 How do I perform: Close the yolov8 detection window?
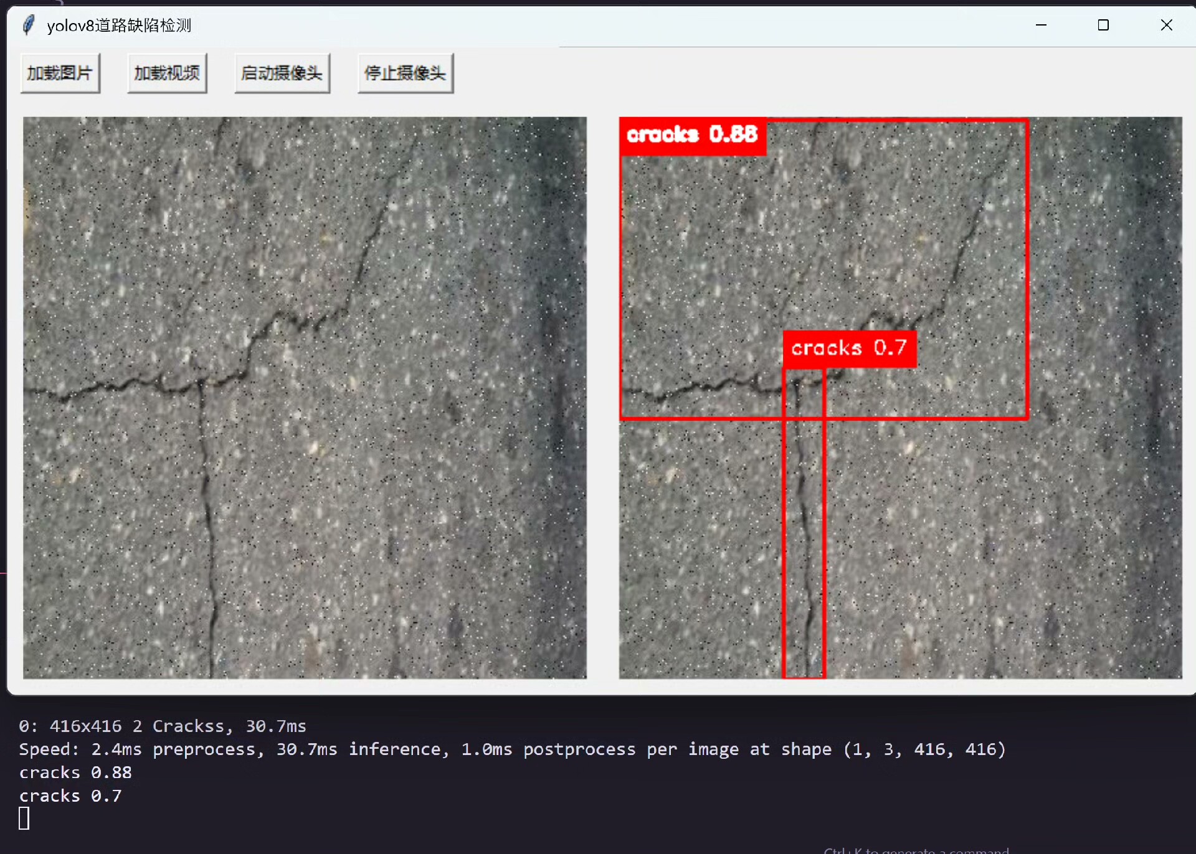(1166, 25)
